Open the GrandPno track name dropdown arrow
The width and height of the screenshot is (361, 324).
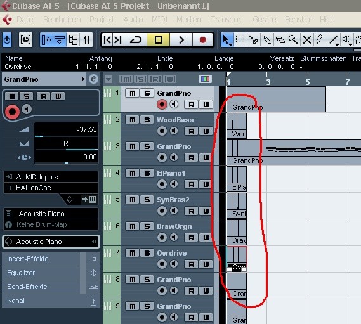coord(82,79)
